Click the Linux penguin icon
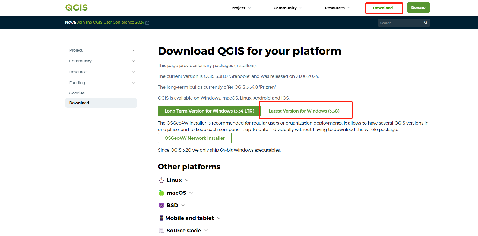 [162, 180]
